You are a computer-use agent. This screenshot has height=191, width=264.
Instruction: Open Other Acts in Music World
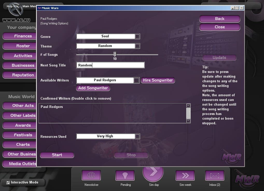pyautogui.click(x=20, y=106)
